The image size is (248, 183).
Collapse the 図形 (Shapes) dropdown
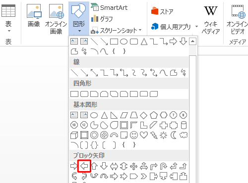(x=79, y=18)
